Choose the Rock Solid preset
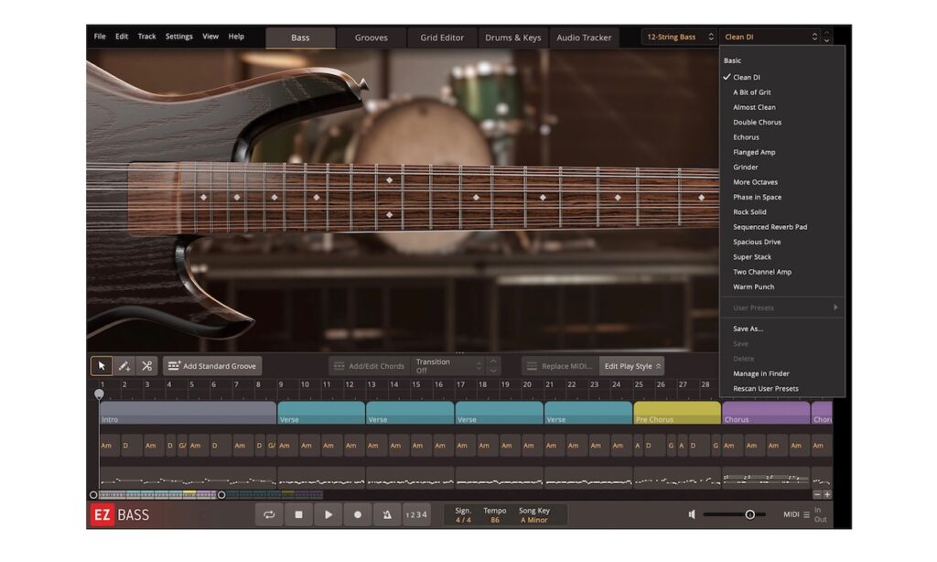Screen dimensions: 937x562 (782, 211)
